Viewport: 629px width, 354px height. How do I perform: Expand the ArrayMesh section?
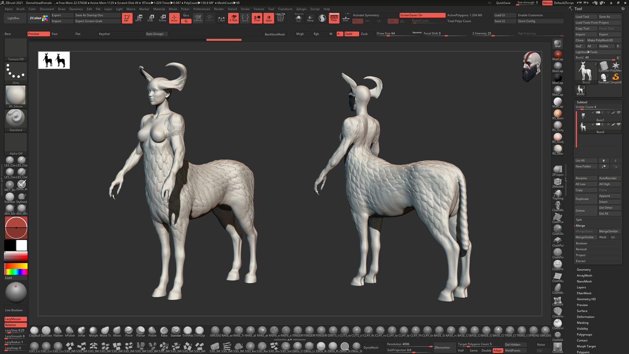(584, 275)
